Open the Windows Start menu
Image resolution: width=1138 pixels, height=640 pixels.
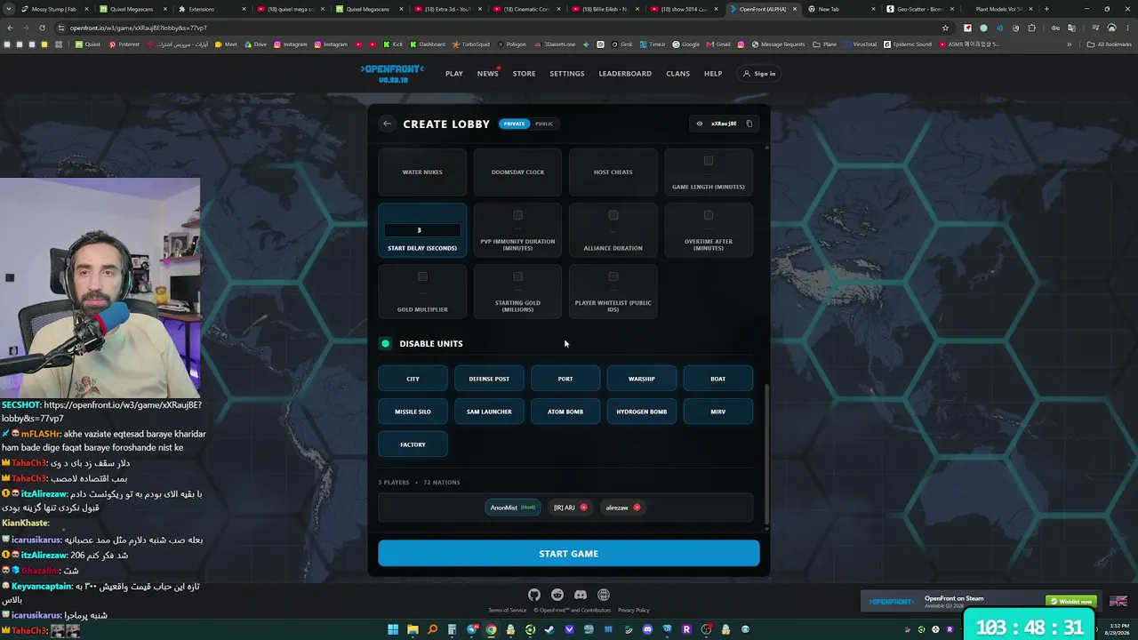[x=393, y=630]
